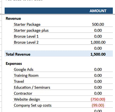Click the Contractor expense label
The width and height of the screenshot is (115, 112).
(x=23, y=93)
